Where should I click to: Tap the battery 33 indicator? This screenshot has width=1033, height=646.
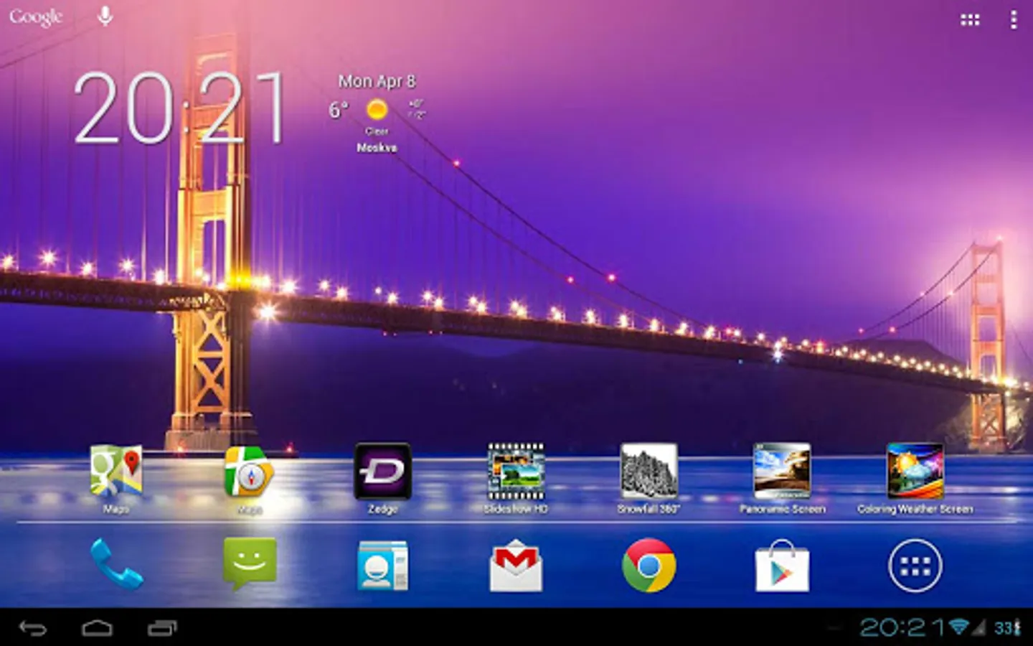pyautogui.click(x=1007, y=628)
